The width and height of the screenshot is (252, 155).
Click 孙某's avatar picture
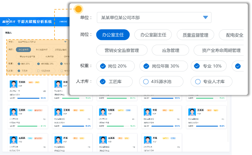point(58,84)
